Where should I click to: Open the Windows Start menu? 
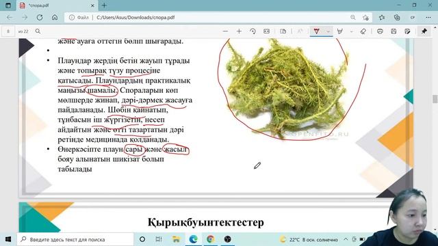(x=8, y=239)
